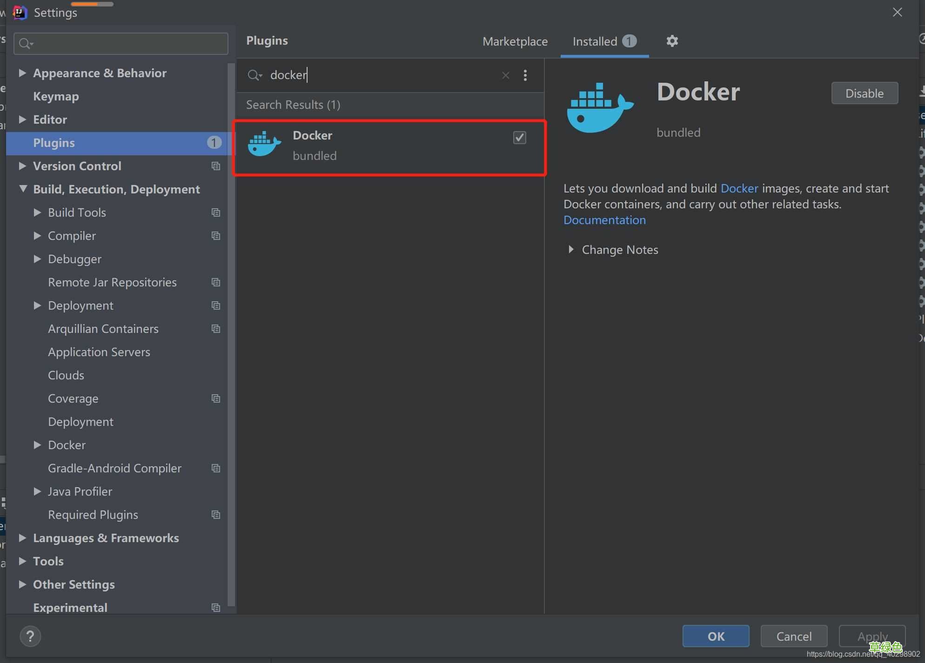Screen dimensions: 925x663
Task: Open plugin settings gear icon
Action: (x=672, y=41)
